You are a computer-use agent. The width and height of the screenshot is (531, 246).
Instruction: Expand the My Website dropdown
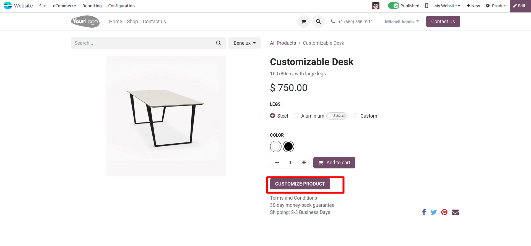[447, 6]
